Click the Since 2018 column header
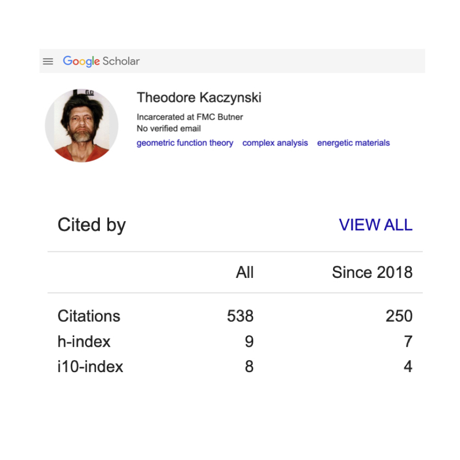Image resolution: width=460 pixels, height=460 pixels. 372,272
